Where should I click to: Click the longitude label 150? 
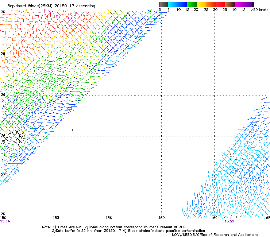click(x=3, y=218)
